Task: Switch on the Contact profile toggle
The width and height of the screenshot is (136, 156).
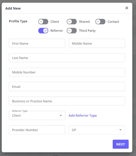Action: [x=100, y=22]
